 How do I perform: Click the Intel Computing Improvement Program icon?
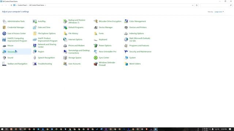pyautogui.click(x=4, y=40)
